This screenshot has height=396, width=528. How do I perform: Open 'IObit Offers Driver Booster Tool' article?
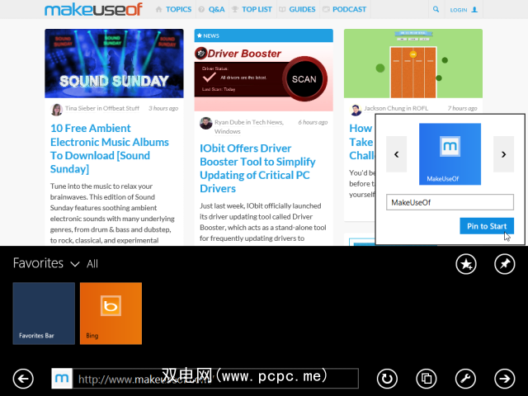[257, 168]
